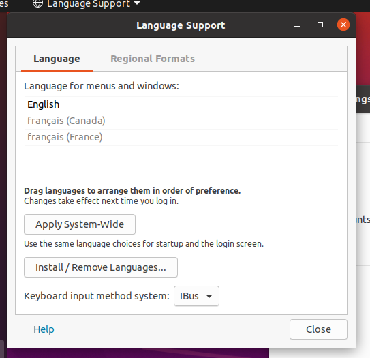Maximize the Language Support window
The height and width of the screenshot is (358, 370).
tap(320, 25)
